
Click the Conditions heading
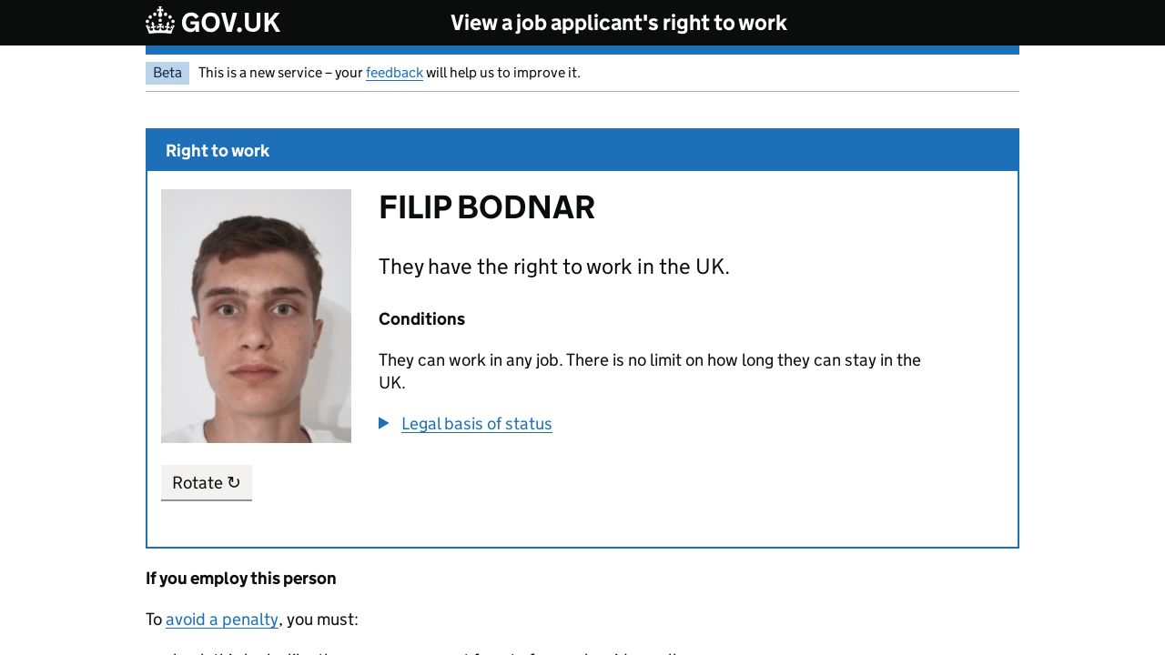[x=421, y=319]
